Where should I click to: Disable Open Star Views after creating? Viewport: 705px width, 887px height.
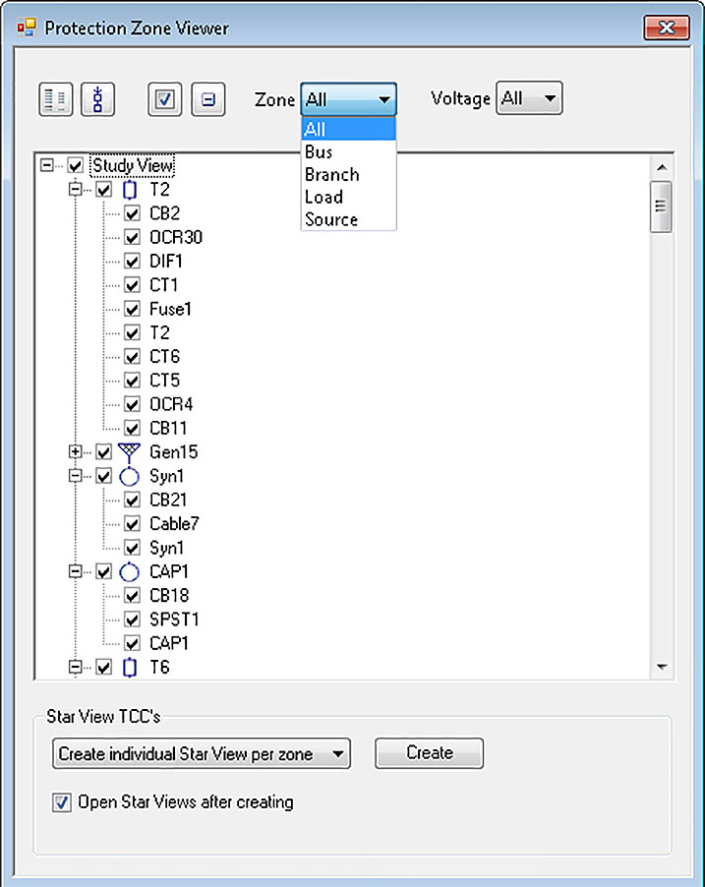coord(62,802)
